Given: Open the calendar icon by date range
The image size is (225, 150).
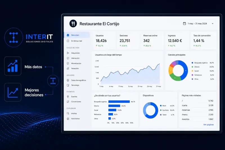Looking at the screenshot, I should click(184, 24).
